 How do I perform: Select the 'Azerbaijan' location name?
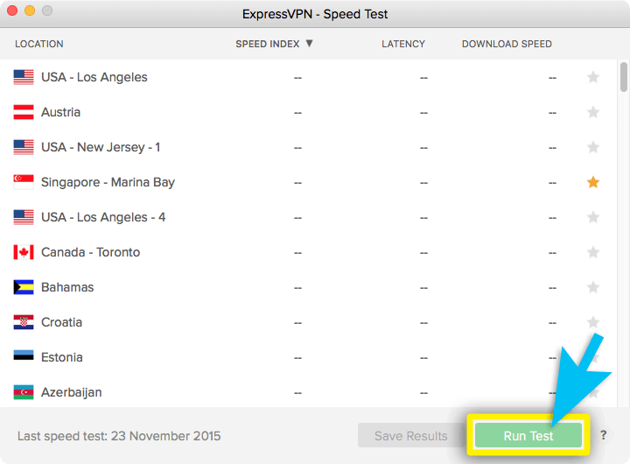click(71, 392)
